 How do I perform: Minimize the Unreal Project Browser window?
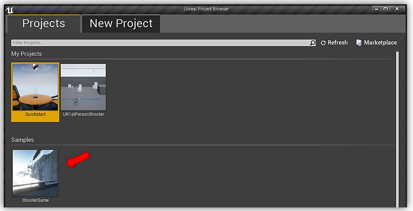(x=376, y=9)
